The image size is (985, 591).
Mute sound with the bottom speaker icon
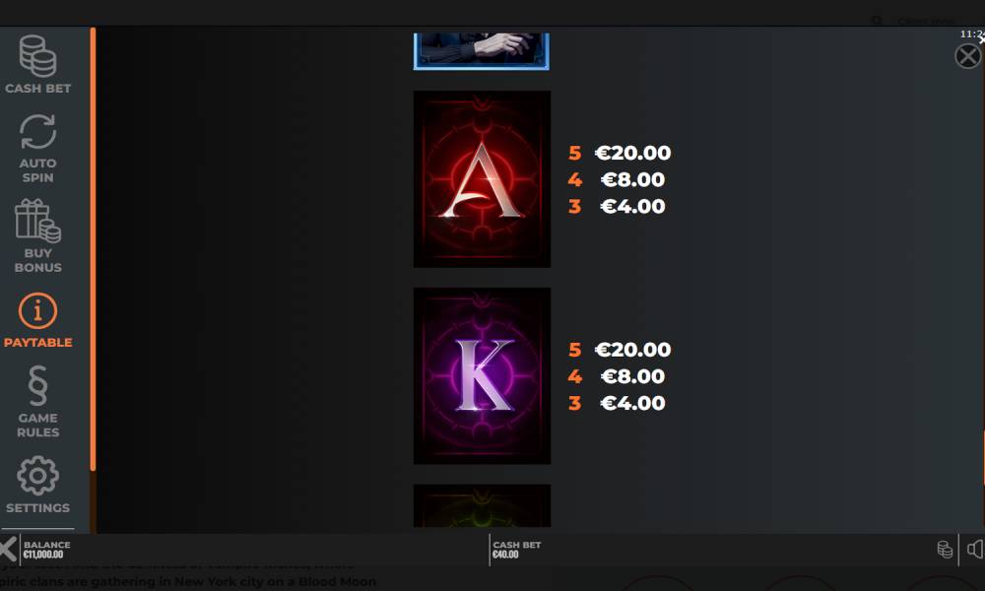975,550
